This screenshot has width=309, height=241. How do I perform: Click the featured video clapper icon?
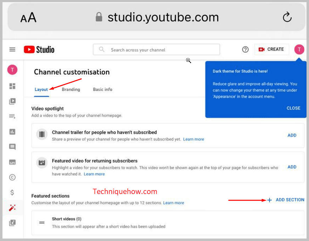pos(42,163)
